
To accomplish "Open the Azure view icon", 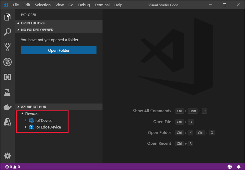I will [x=8, y=122].
